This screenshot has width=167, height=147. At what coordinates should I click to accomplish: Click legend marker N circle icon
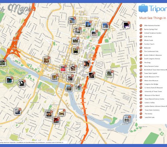(141, 73)
